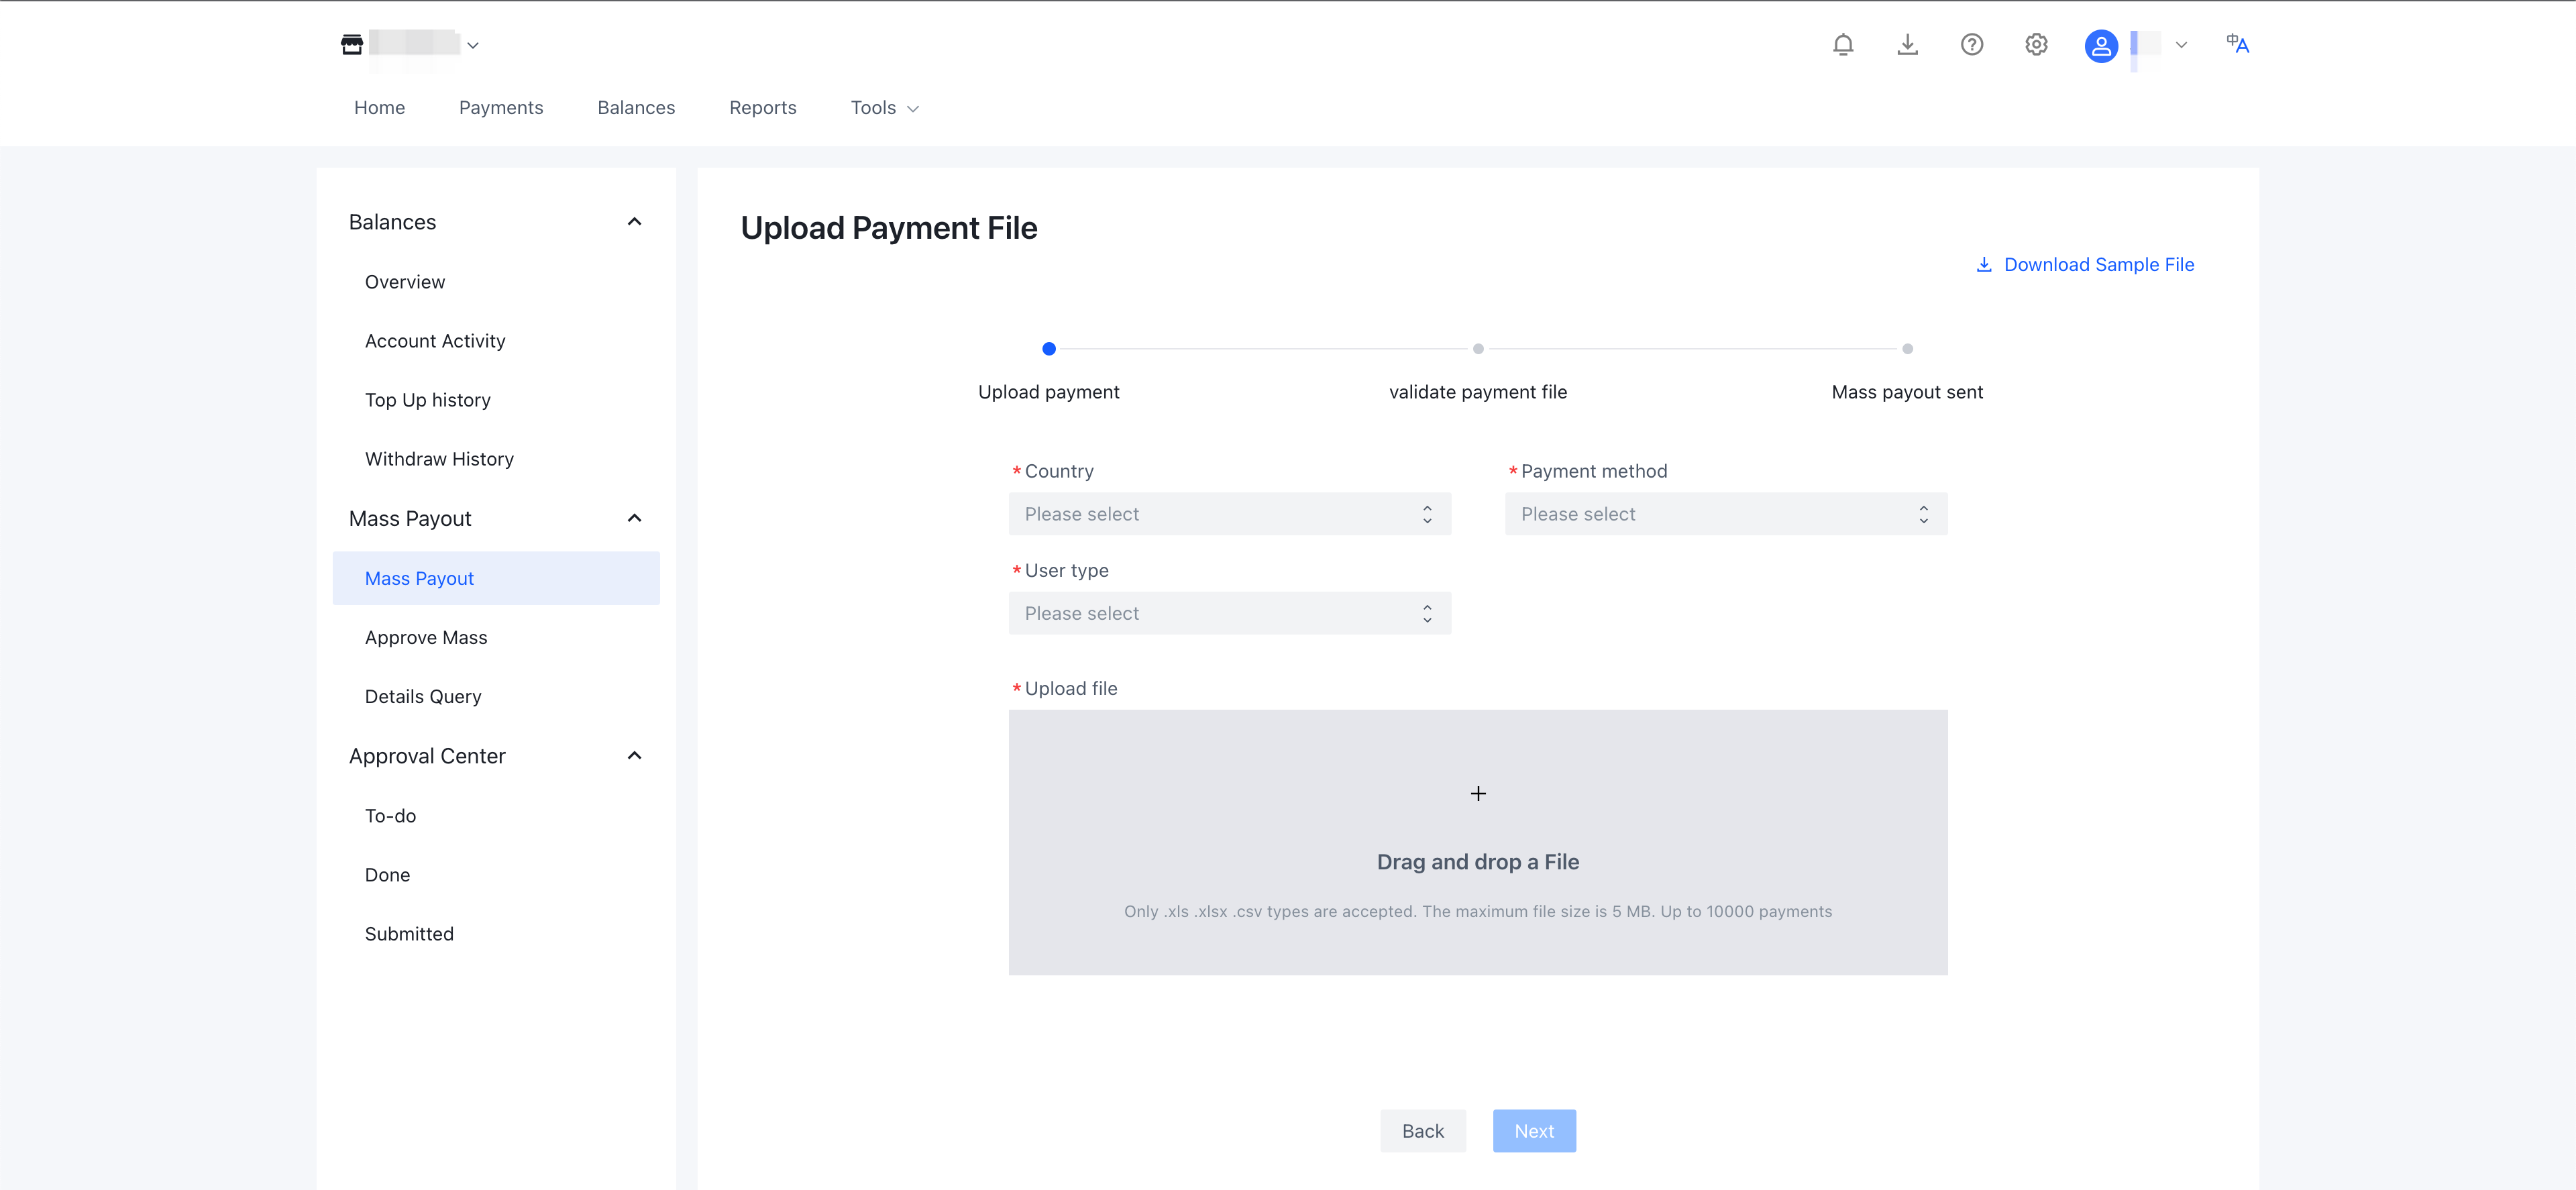The width and height of the screenshot is (2576, 1190).
Task: Click the blue user avatar icon
Action: pos(2100,46)
